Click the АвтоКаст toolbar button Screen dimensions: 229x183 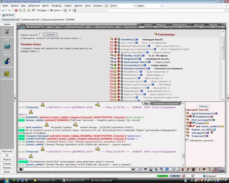(8, 15)
